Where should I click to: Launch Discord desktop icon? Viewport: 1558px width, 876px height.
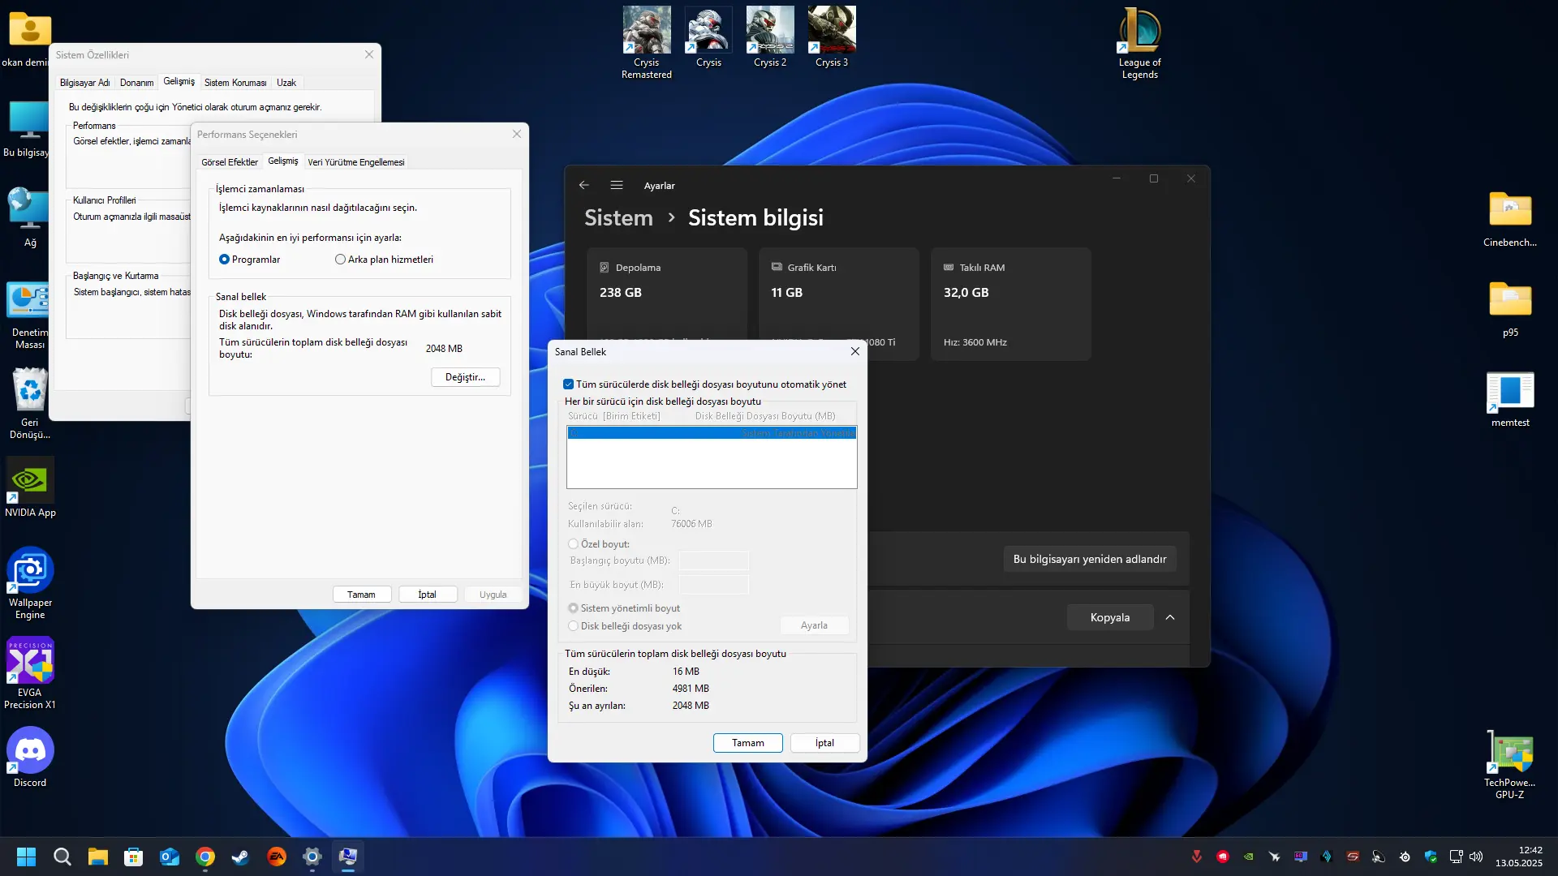click(x=30, y=757)
